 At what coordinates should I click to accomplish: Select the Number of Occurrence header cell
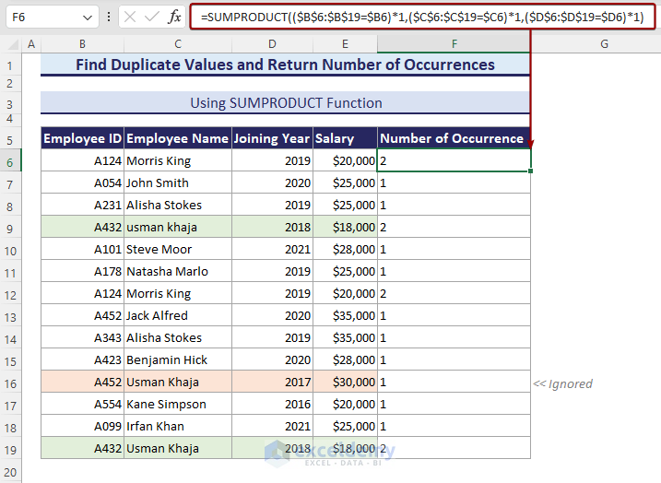(453, 138)
